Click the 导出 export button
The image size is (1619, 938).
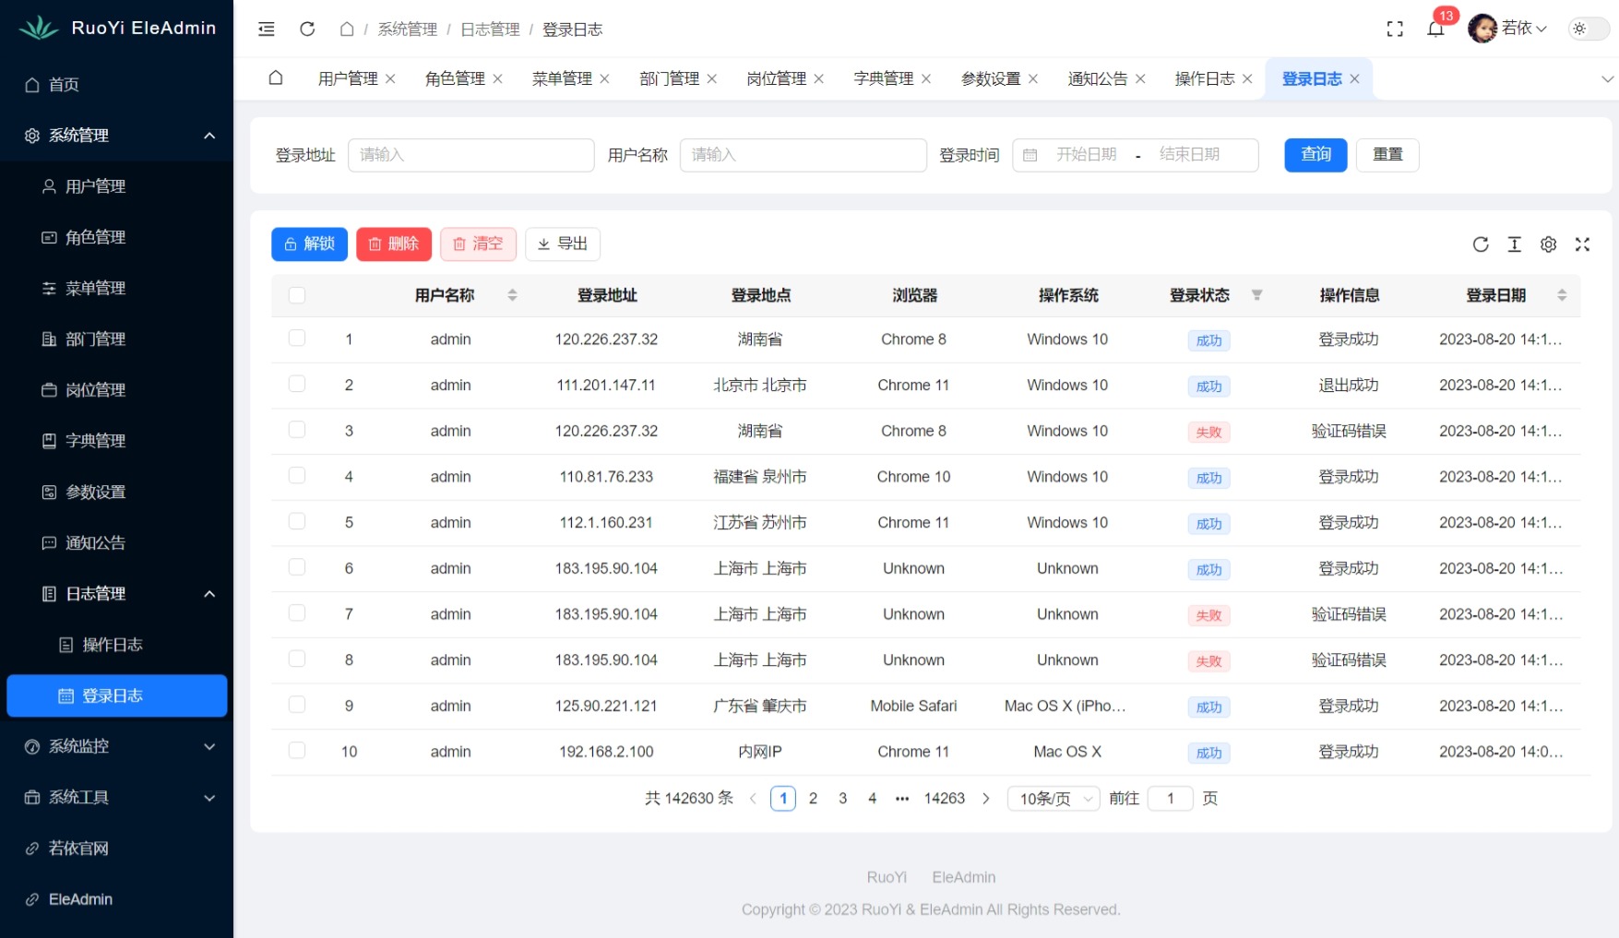[563, 243]
